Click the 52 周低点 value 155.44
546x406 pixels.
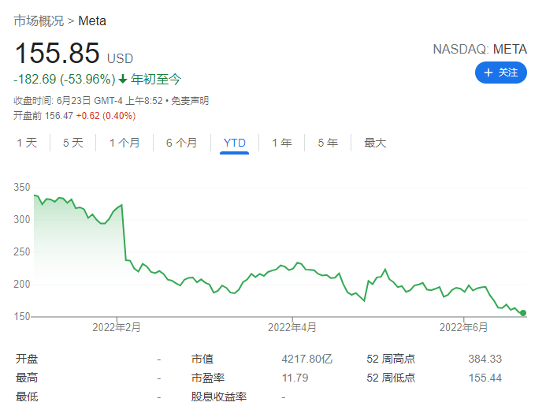point(485,378)
